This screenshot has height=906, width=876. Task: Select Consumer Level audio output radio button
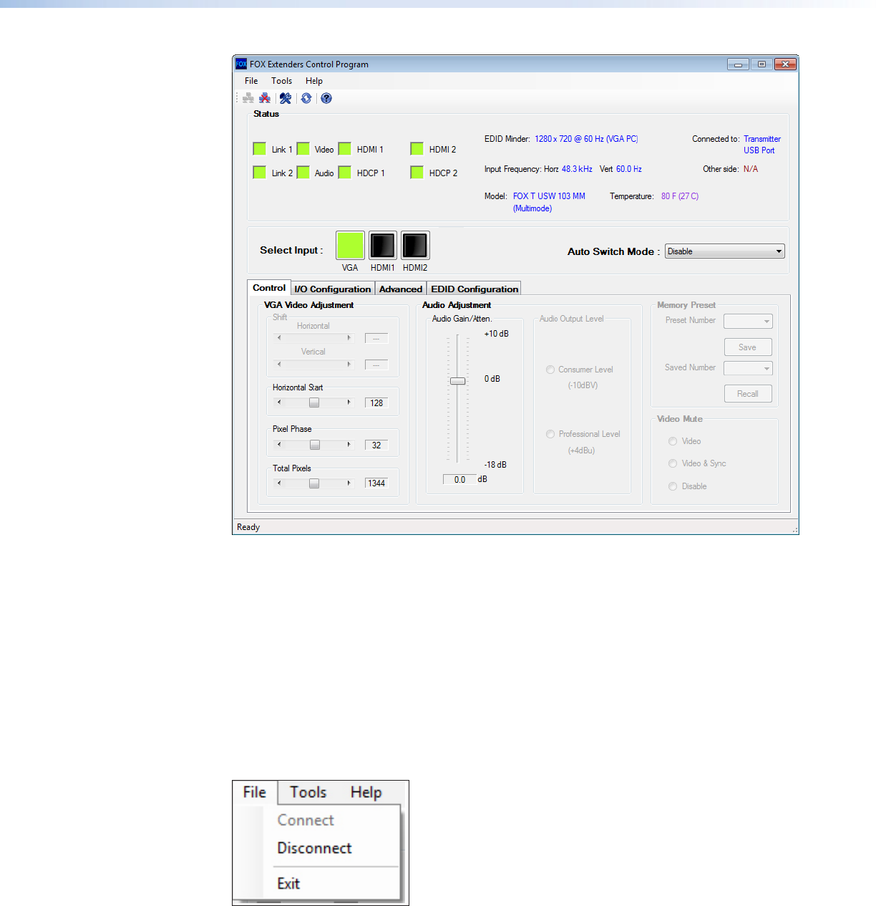click(550, 370)
